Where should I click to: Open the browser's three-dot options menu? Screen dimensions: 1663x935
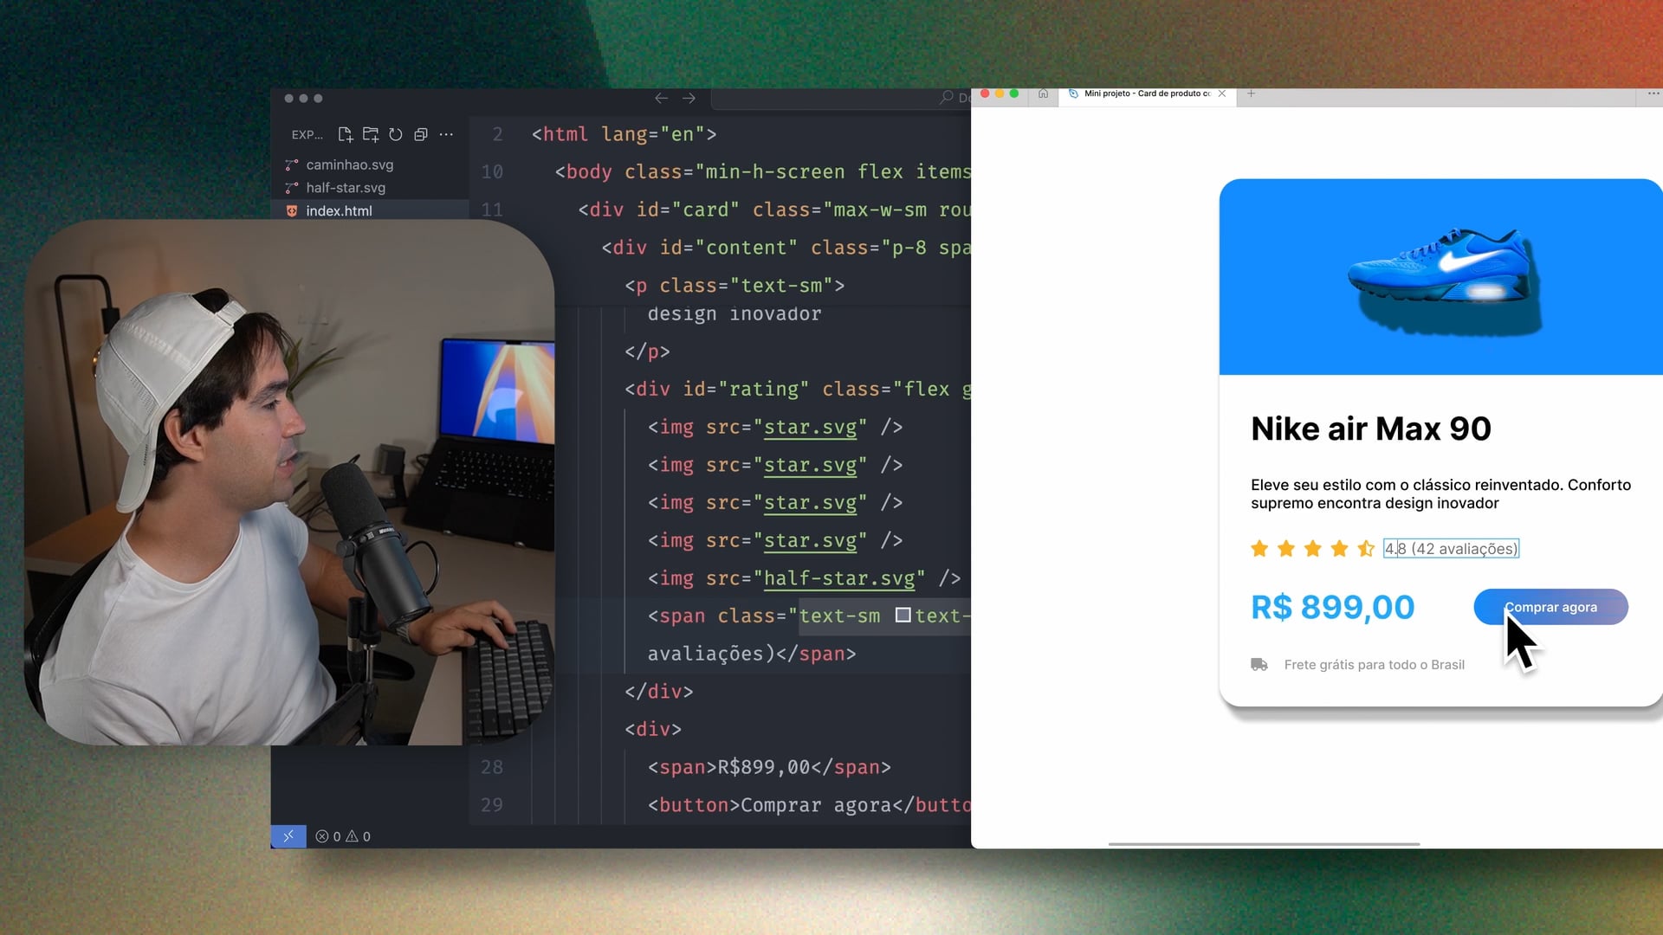pos(1653,93)
